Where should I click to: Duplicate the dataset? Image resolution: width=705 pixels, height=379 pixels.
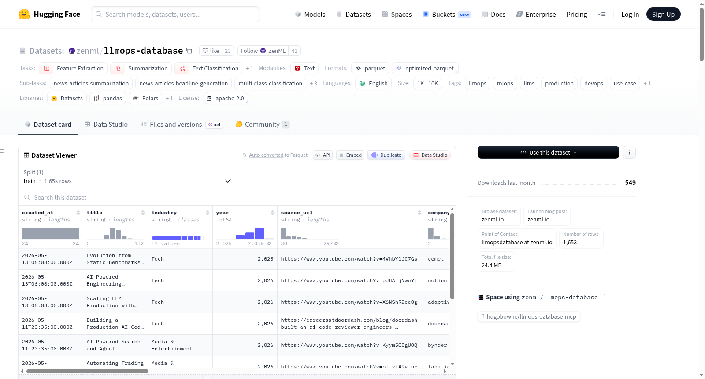click(x=386, y=155)
